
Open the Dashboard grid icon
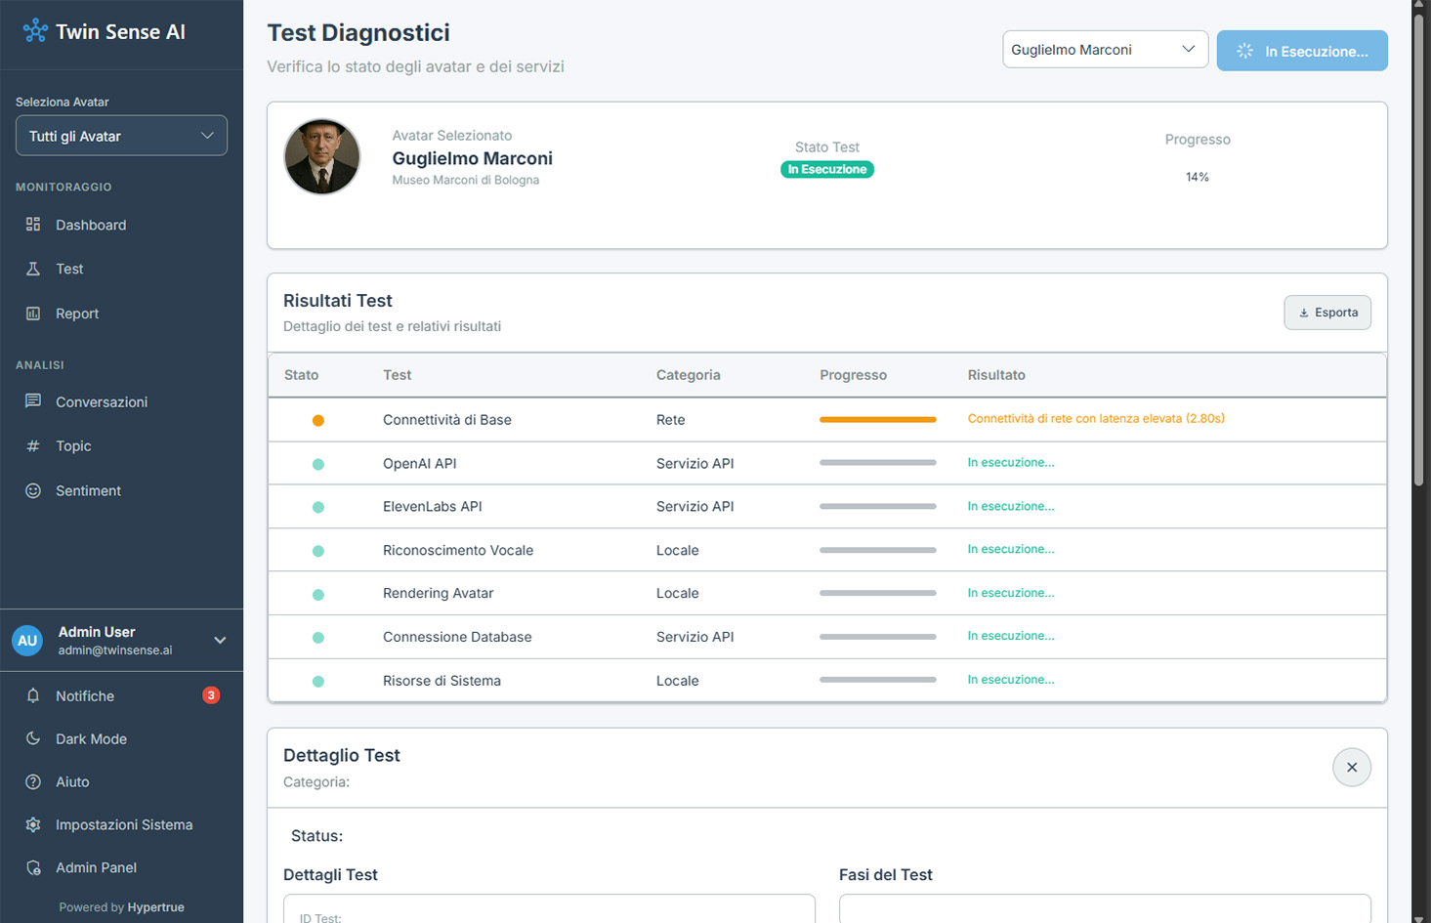[33, 225]
